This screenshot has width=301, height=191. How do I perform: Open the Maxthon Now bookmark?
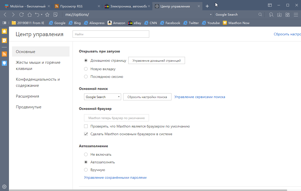pos(236,23)
